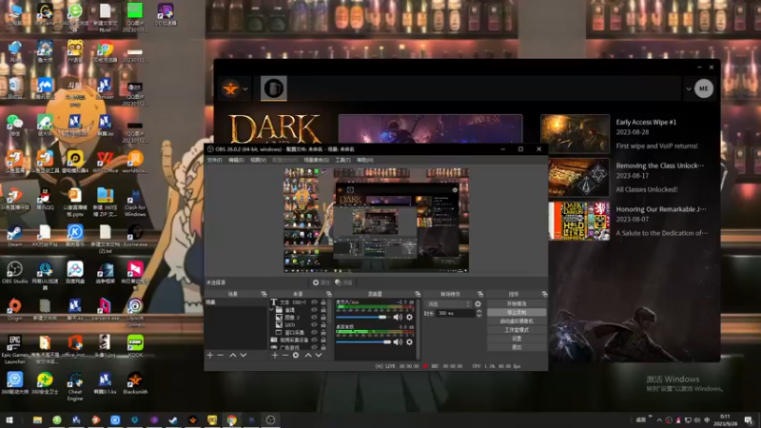This screenshot has width=761, height=428.
Task: Open the Epic Games Launcher desktop icon
Action: pos(14,349)
